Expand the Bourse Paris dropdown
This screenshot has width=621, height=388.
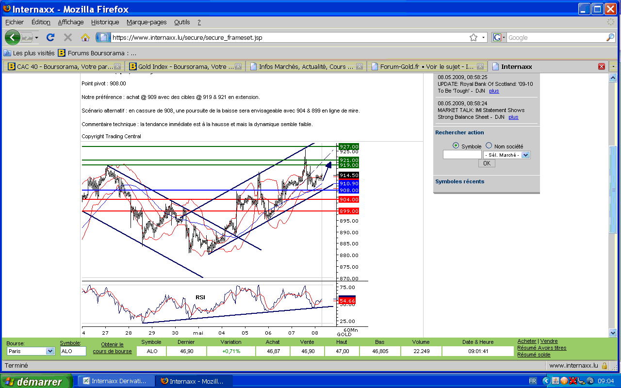pos(50,351)
